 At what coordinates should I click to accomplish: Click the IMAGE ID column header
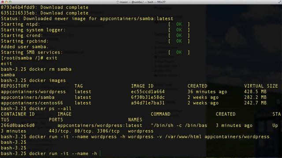coord(142,86)
